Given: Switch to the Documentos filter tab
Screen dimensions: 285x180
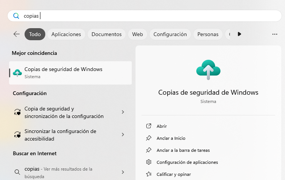Looking at the screenshot, I should (106, 34).
